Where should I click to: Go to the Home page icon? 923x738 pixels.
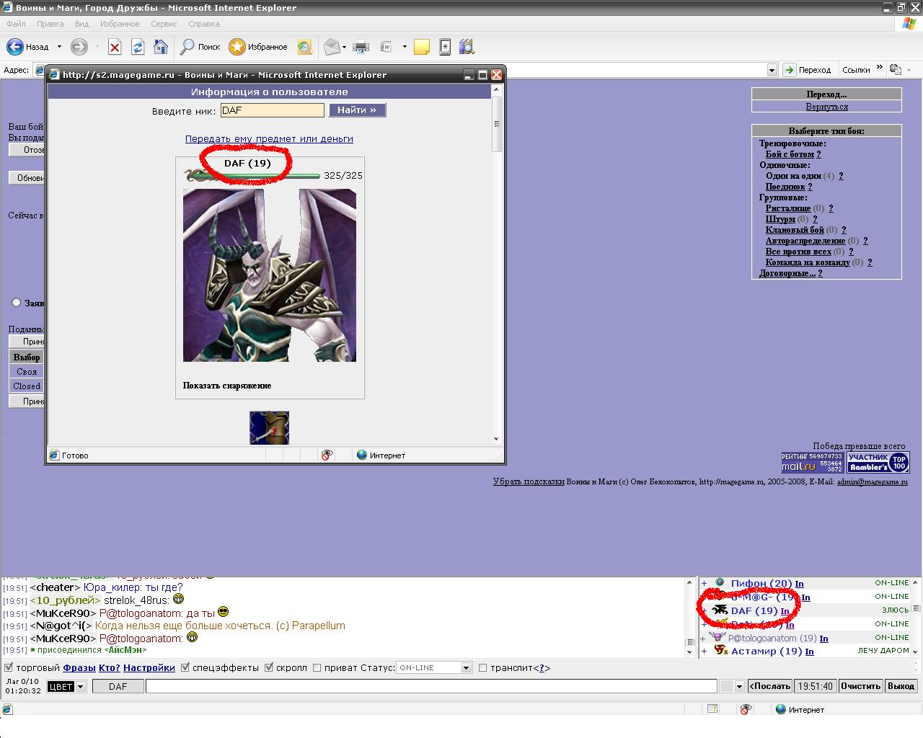click(x=161, y=47)
